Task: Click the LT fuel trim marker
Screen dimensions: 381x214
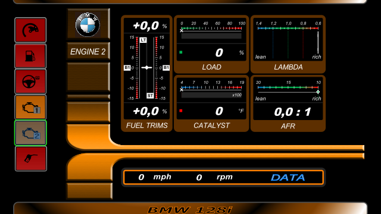Action: (x=143, y=40)
